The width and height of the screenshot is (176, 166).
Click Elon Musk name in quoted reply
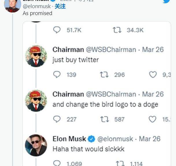(69, 139)
